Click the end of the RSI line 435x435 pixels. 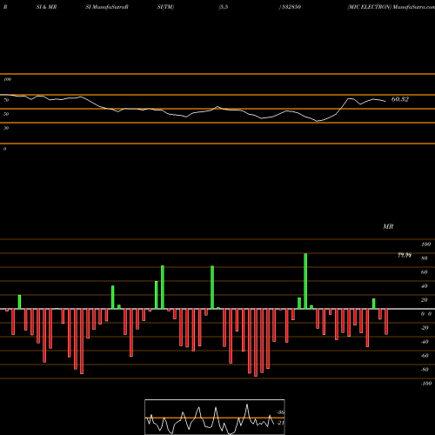tap(385, 101)
